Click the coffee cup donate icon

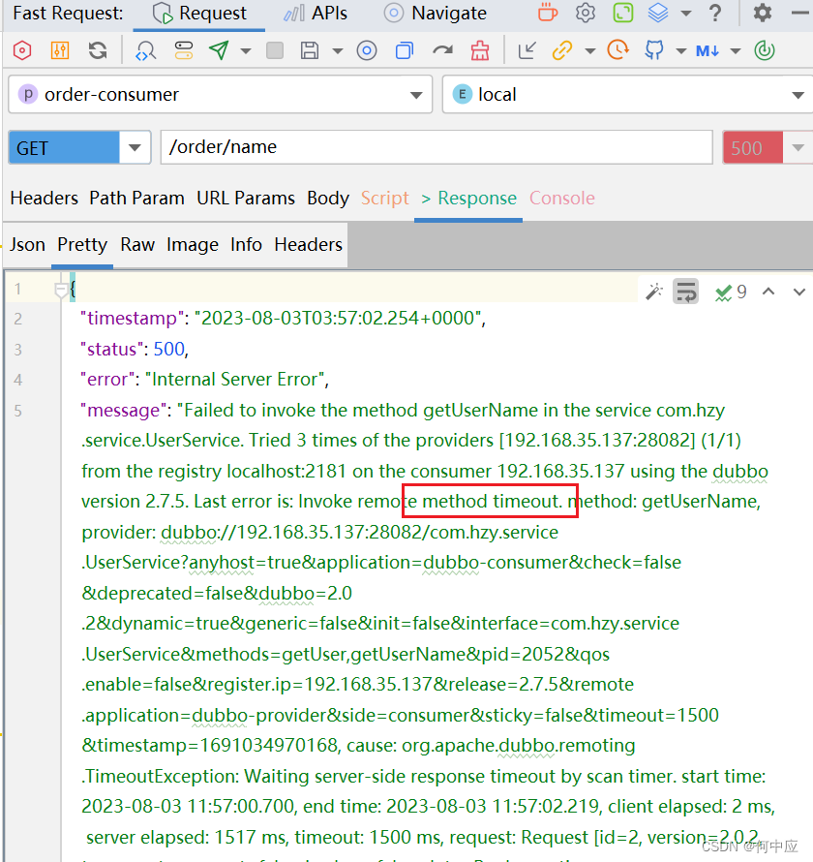(x=548, y=13)
